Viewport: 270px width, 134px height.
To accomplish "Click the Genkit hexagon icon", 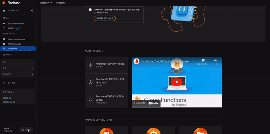I will pos(4,28).
